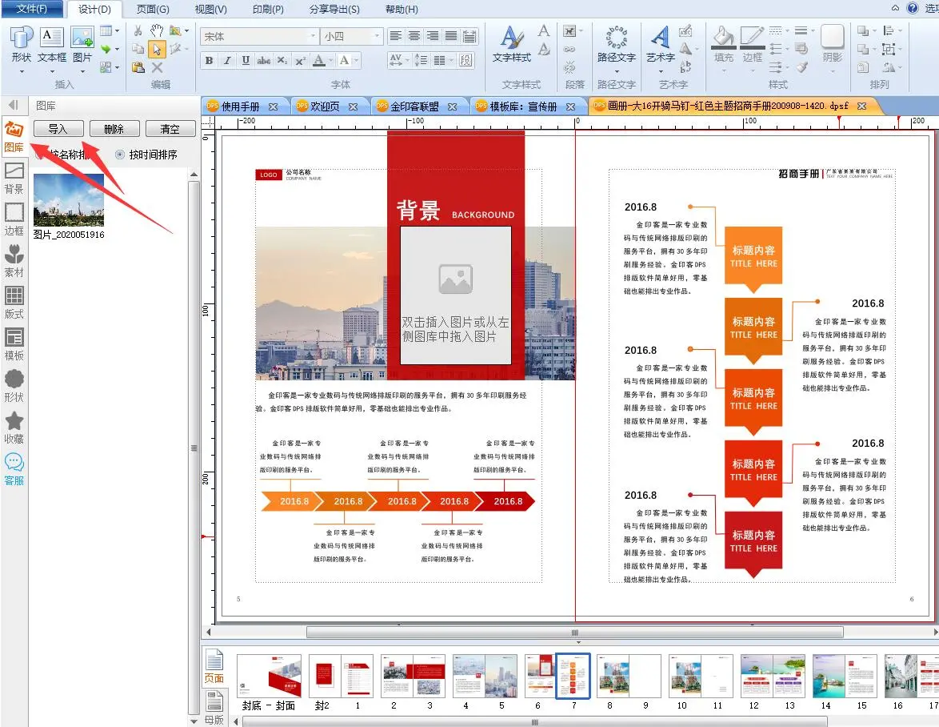Click the 清空 clear button

(170, 129)
